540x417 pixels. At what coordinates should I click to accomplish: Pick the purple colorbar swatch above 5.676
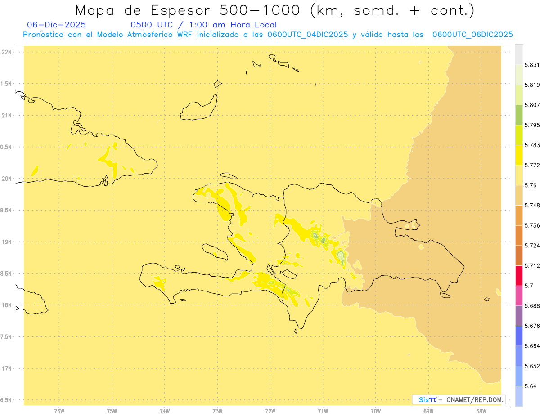(x=519, y=316)
